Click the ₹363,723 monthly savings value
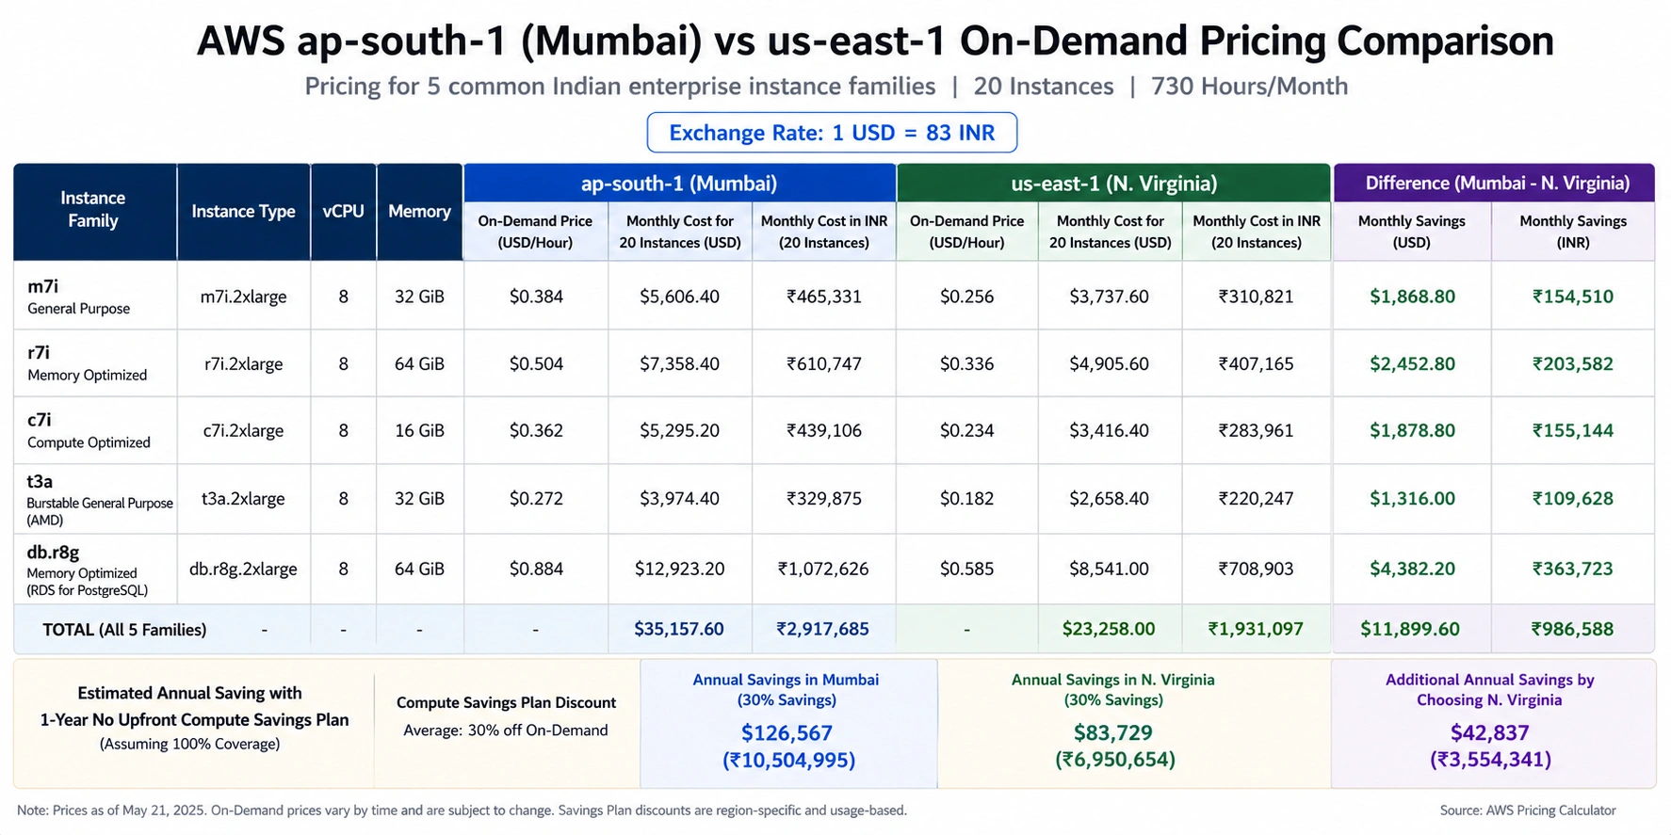The image size is (1671, 835). click(x=1572, y=569)
